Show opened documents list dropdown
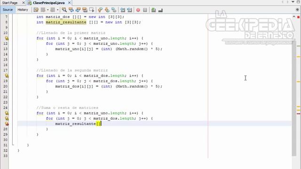The width and height of the screenshot is (301, 169). [293, 2]
